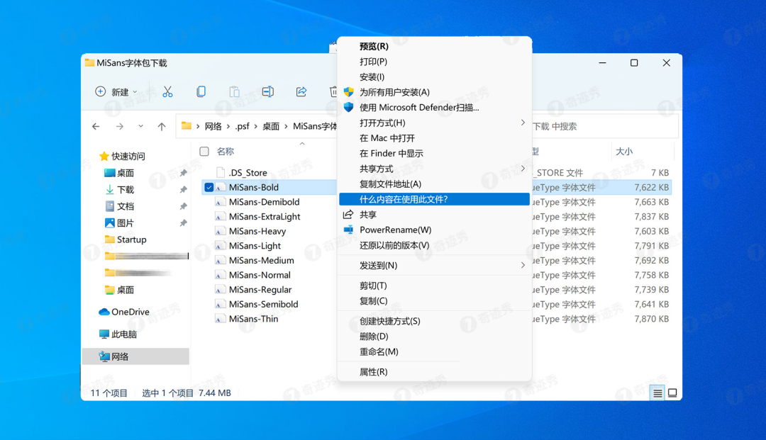Click the Copy icon in toolbar

click(201, 91)
